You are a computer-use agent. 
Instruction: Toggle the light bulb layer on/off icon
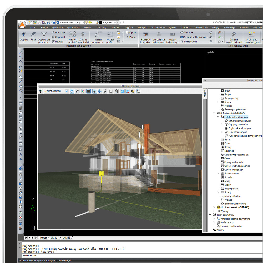click(x=86, y=22)
